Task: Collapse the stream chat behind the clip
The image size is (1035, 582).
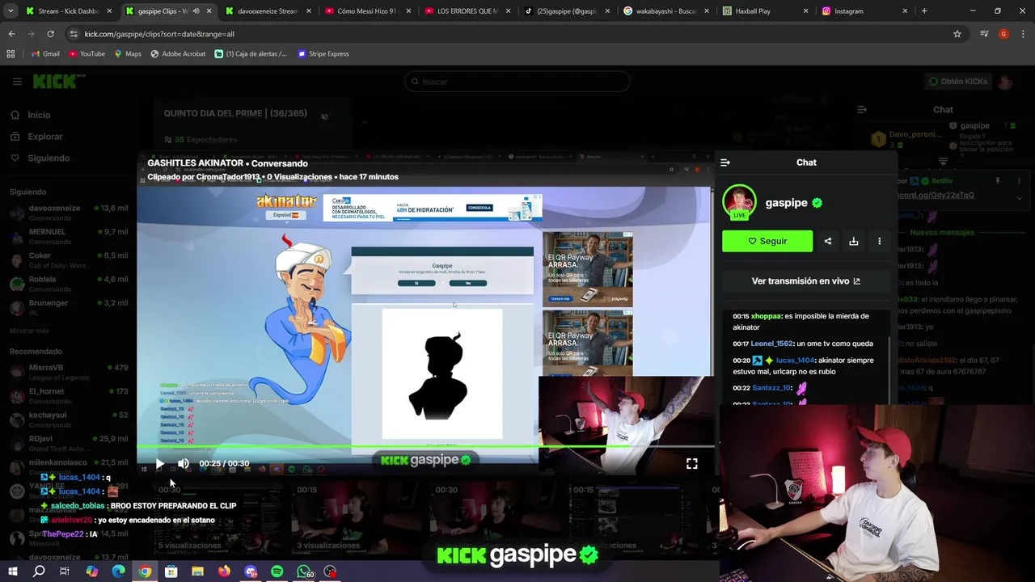Action: pyautogui.click(x=862, y=109)
